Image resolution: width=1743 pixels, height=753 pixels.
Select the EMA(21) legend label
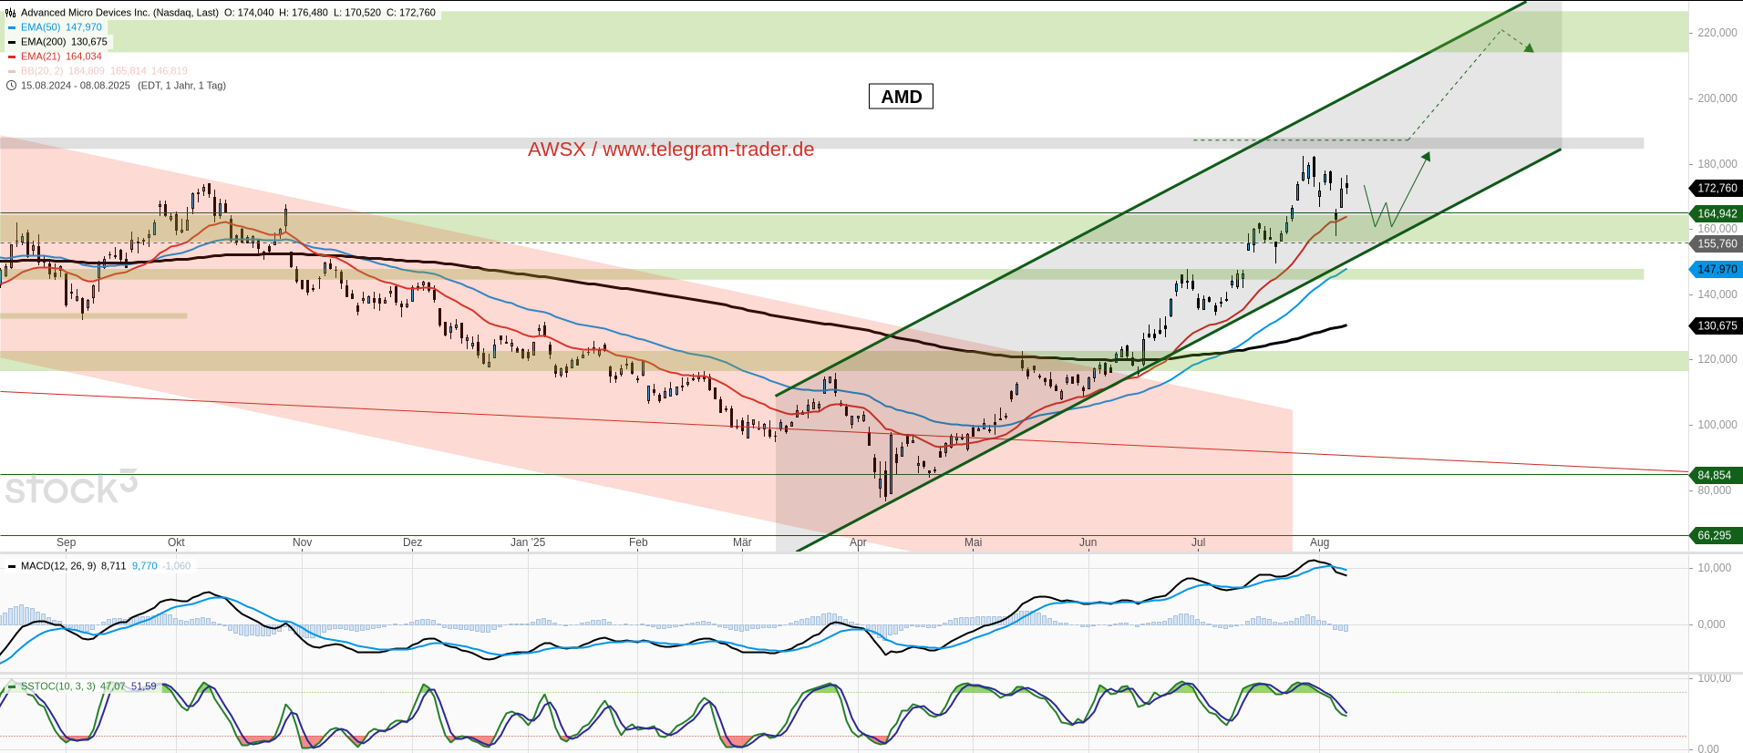[x=40, y=57]
